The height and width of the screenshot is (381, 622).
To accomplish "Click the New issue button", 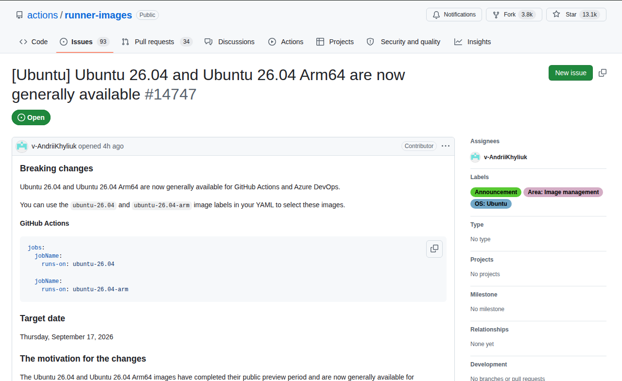I will pyautogui.click(x=570, y=73).
